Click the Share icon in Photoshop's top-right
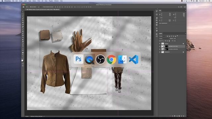The width and height of the screenshot is (212, 119). [185, 7]
